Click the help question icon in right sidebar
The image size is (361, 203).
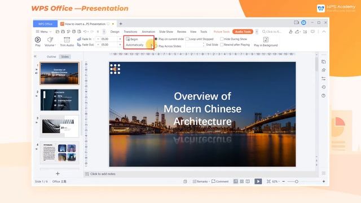click(x=323, y=95)
